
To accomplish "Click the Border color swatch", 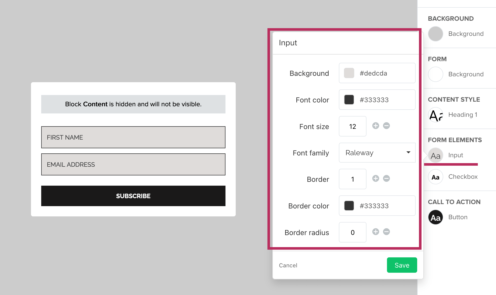I will [x=349, y=206].
